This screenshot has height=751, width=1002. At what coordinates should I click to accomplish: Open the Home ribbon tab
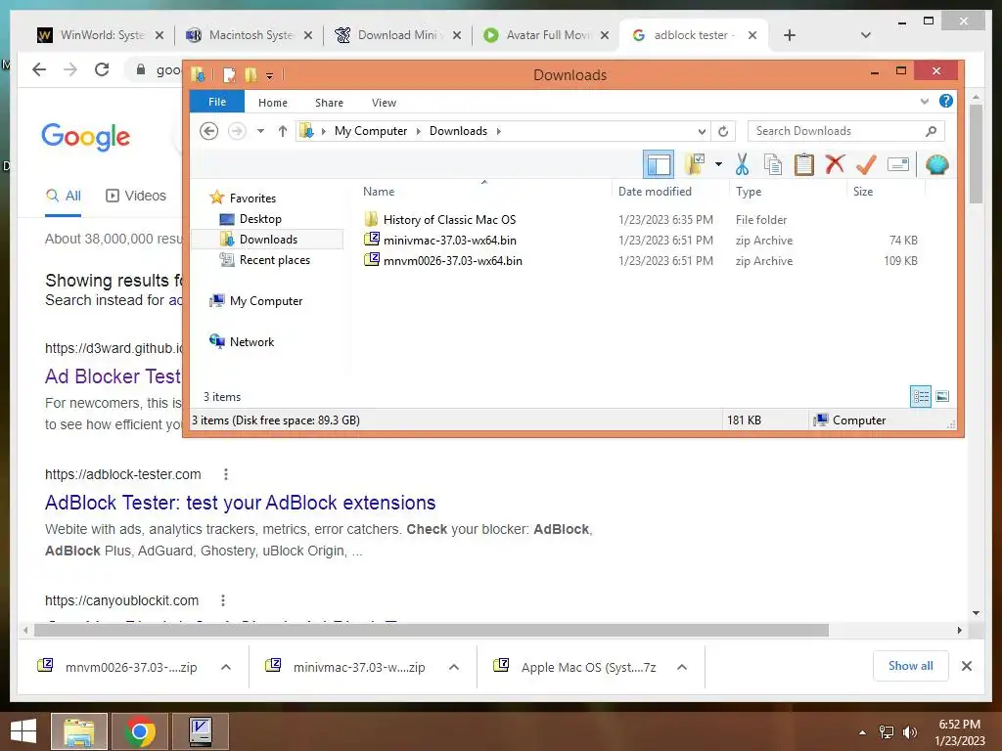pos(273,102)
